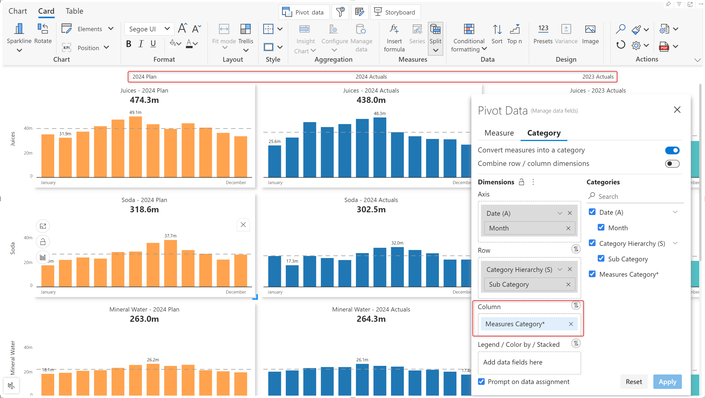Expand the Elements dropdown
Screen dimensions: 705x398
pos(111,29)
